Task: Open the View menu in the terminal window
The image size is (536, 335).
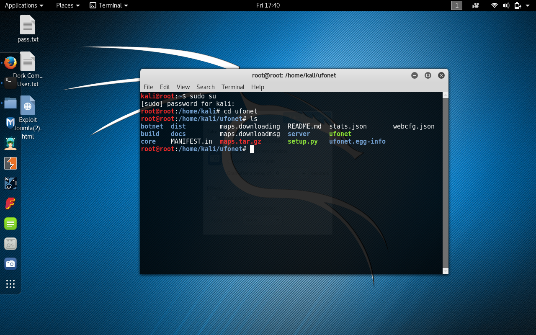Action: point(183,87)
